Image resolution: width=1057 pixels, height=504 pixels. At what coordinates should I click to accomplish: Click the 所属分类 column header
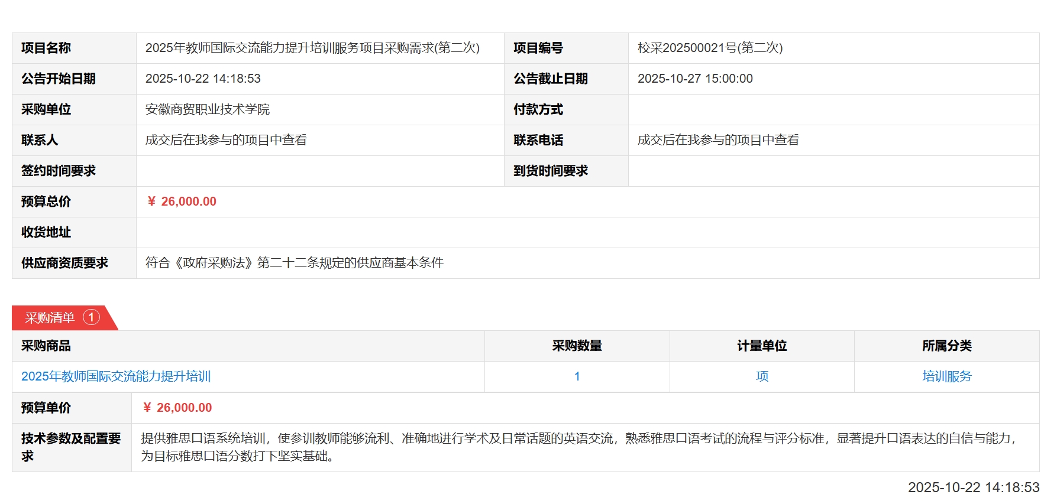click(946, 346)
